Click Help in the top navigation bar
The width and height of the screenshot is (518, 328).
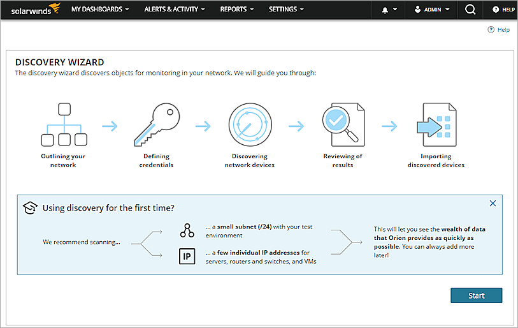tap(503, 10)
